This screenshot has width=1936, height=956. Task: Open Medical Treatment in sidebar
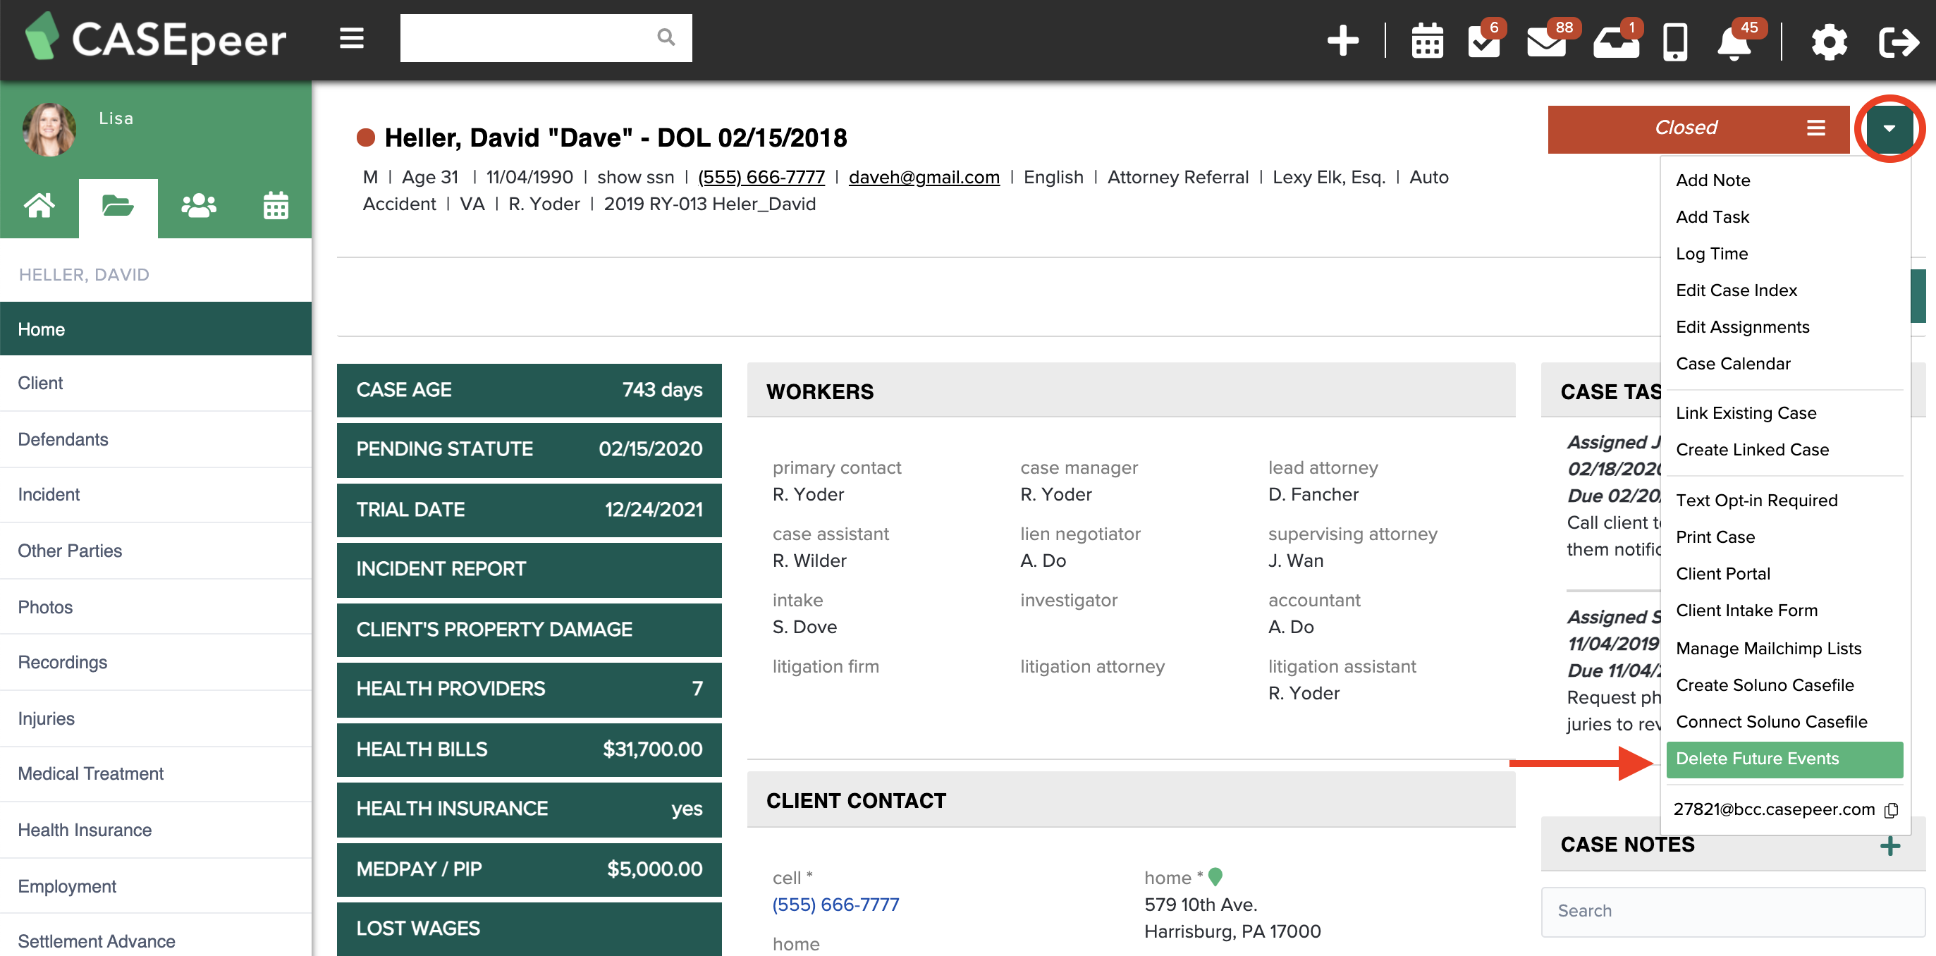[156, 774]
